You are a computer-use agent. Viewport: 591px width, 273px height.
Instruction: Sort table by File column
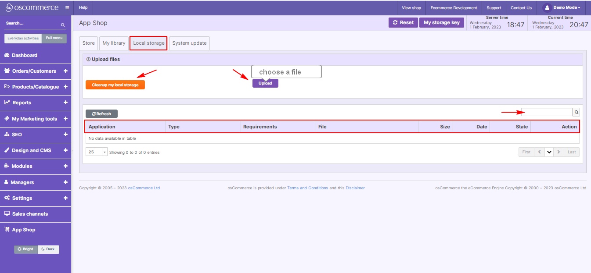pyautogui.click(x=367, y=127)
